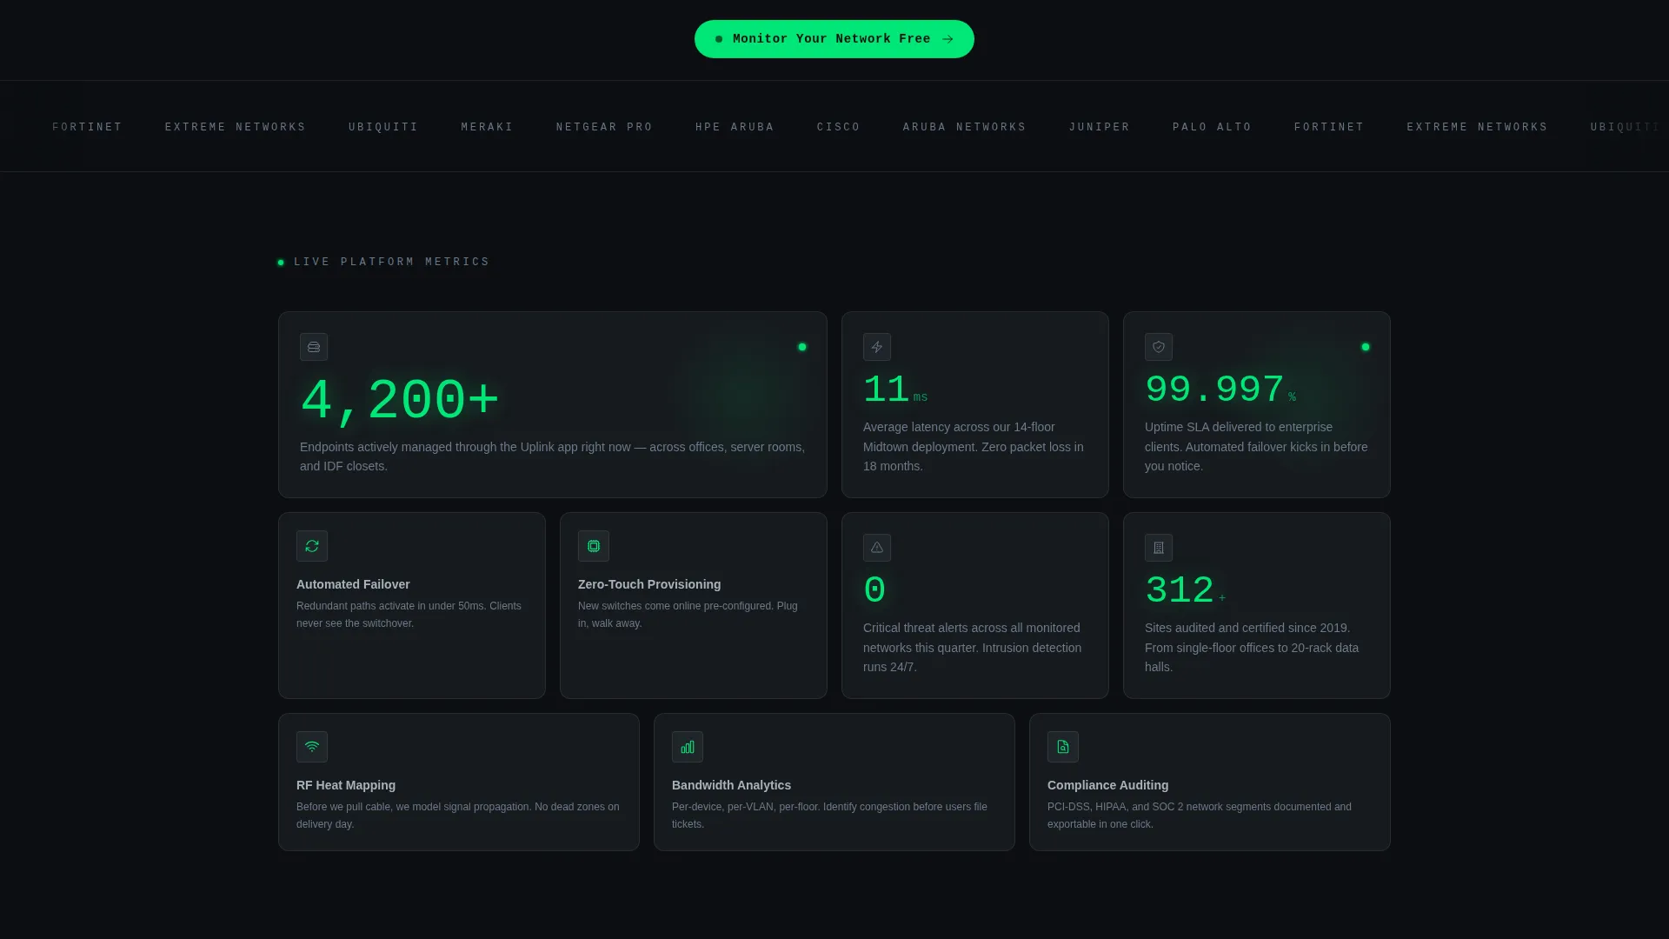The height and width of the screenshot is (939, 1669).
Task: Click PALO ALTO in the vendor ticker
Action: (x=1212, y=127)
